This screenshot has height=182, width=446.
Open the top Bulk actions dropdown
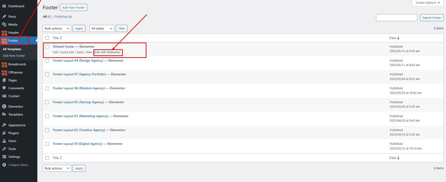(x=57, y=28)
